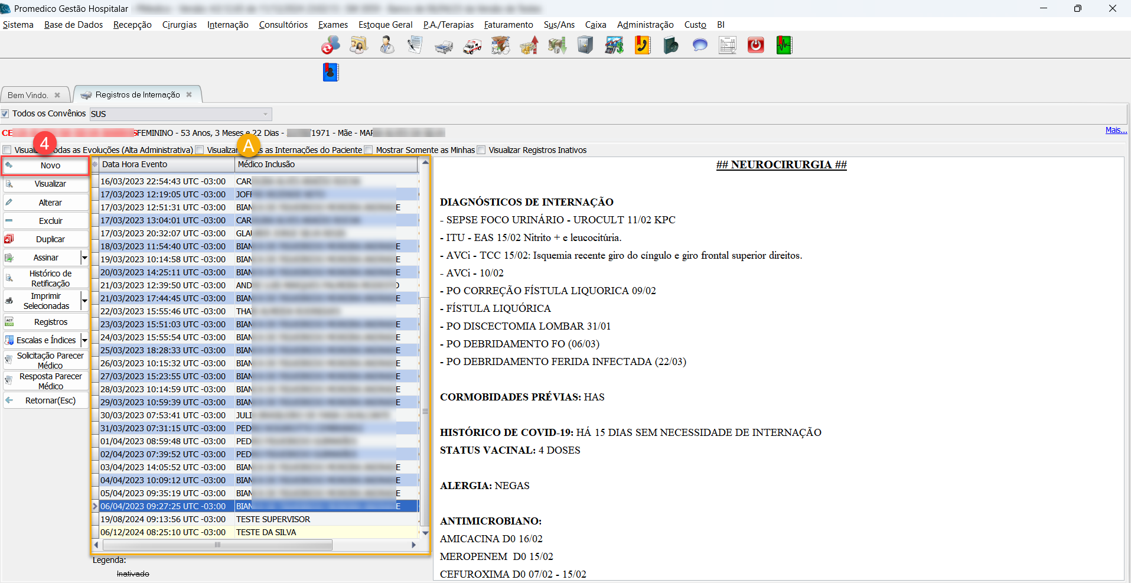
Task: Enable Mostrar Somente as Minhas checkbox
Action: pyautogui.click(x=369, y=150)
